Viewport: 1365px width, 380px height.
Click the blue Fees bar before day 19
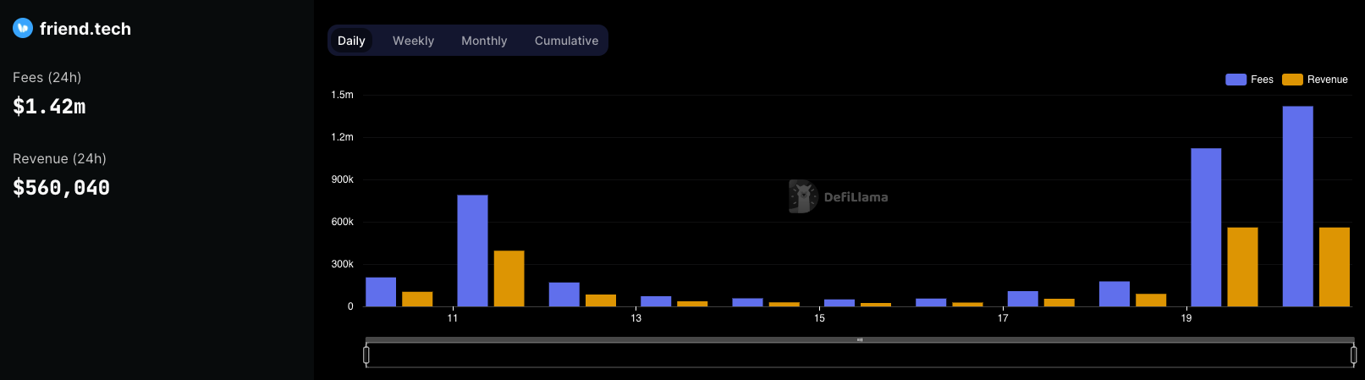[x=1115, y=294]
